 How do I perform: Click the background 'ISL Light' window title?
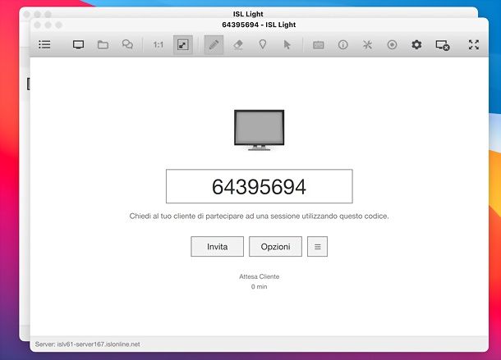coord(248,14)
